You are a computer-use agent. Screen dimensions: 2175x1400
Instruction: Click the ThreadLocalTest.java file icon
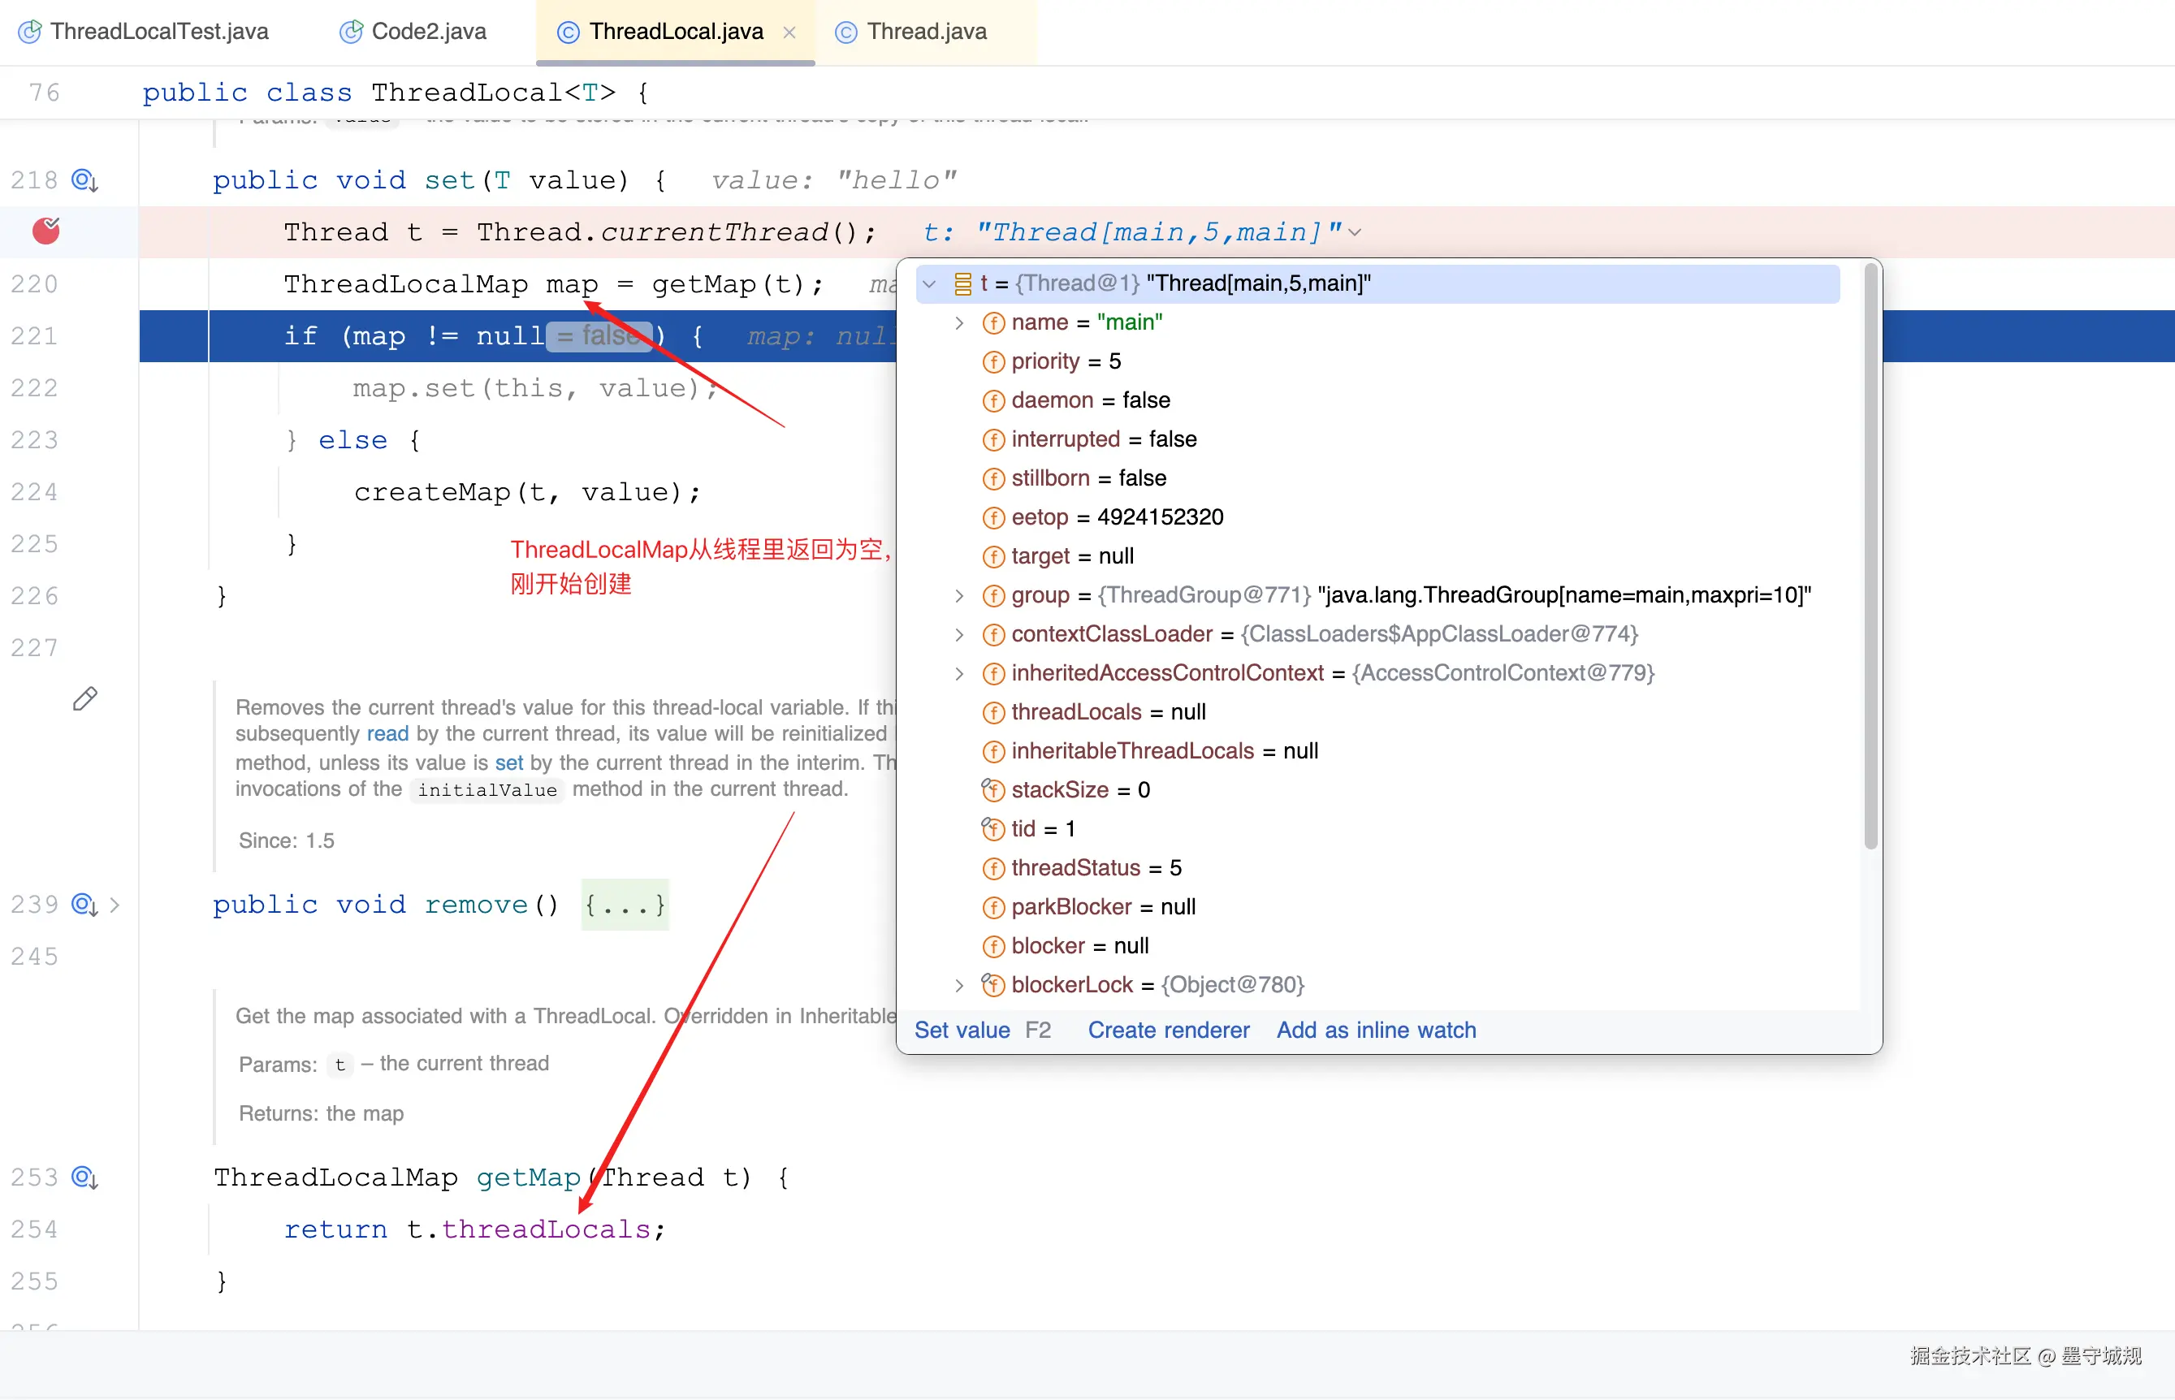pyautogui.click(x=30, y=32)
